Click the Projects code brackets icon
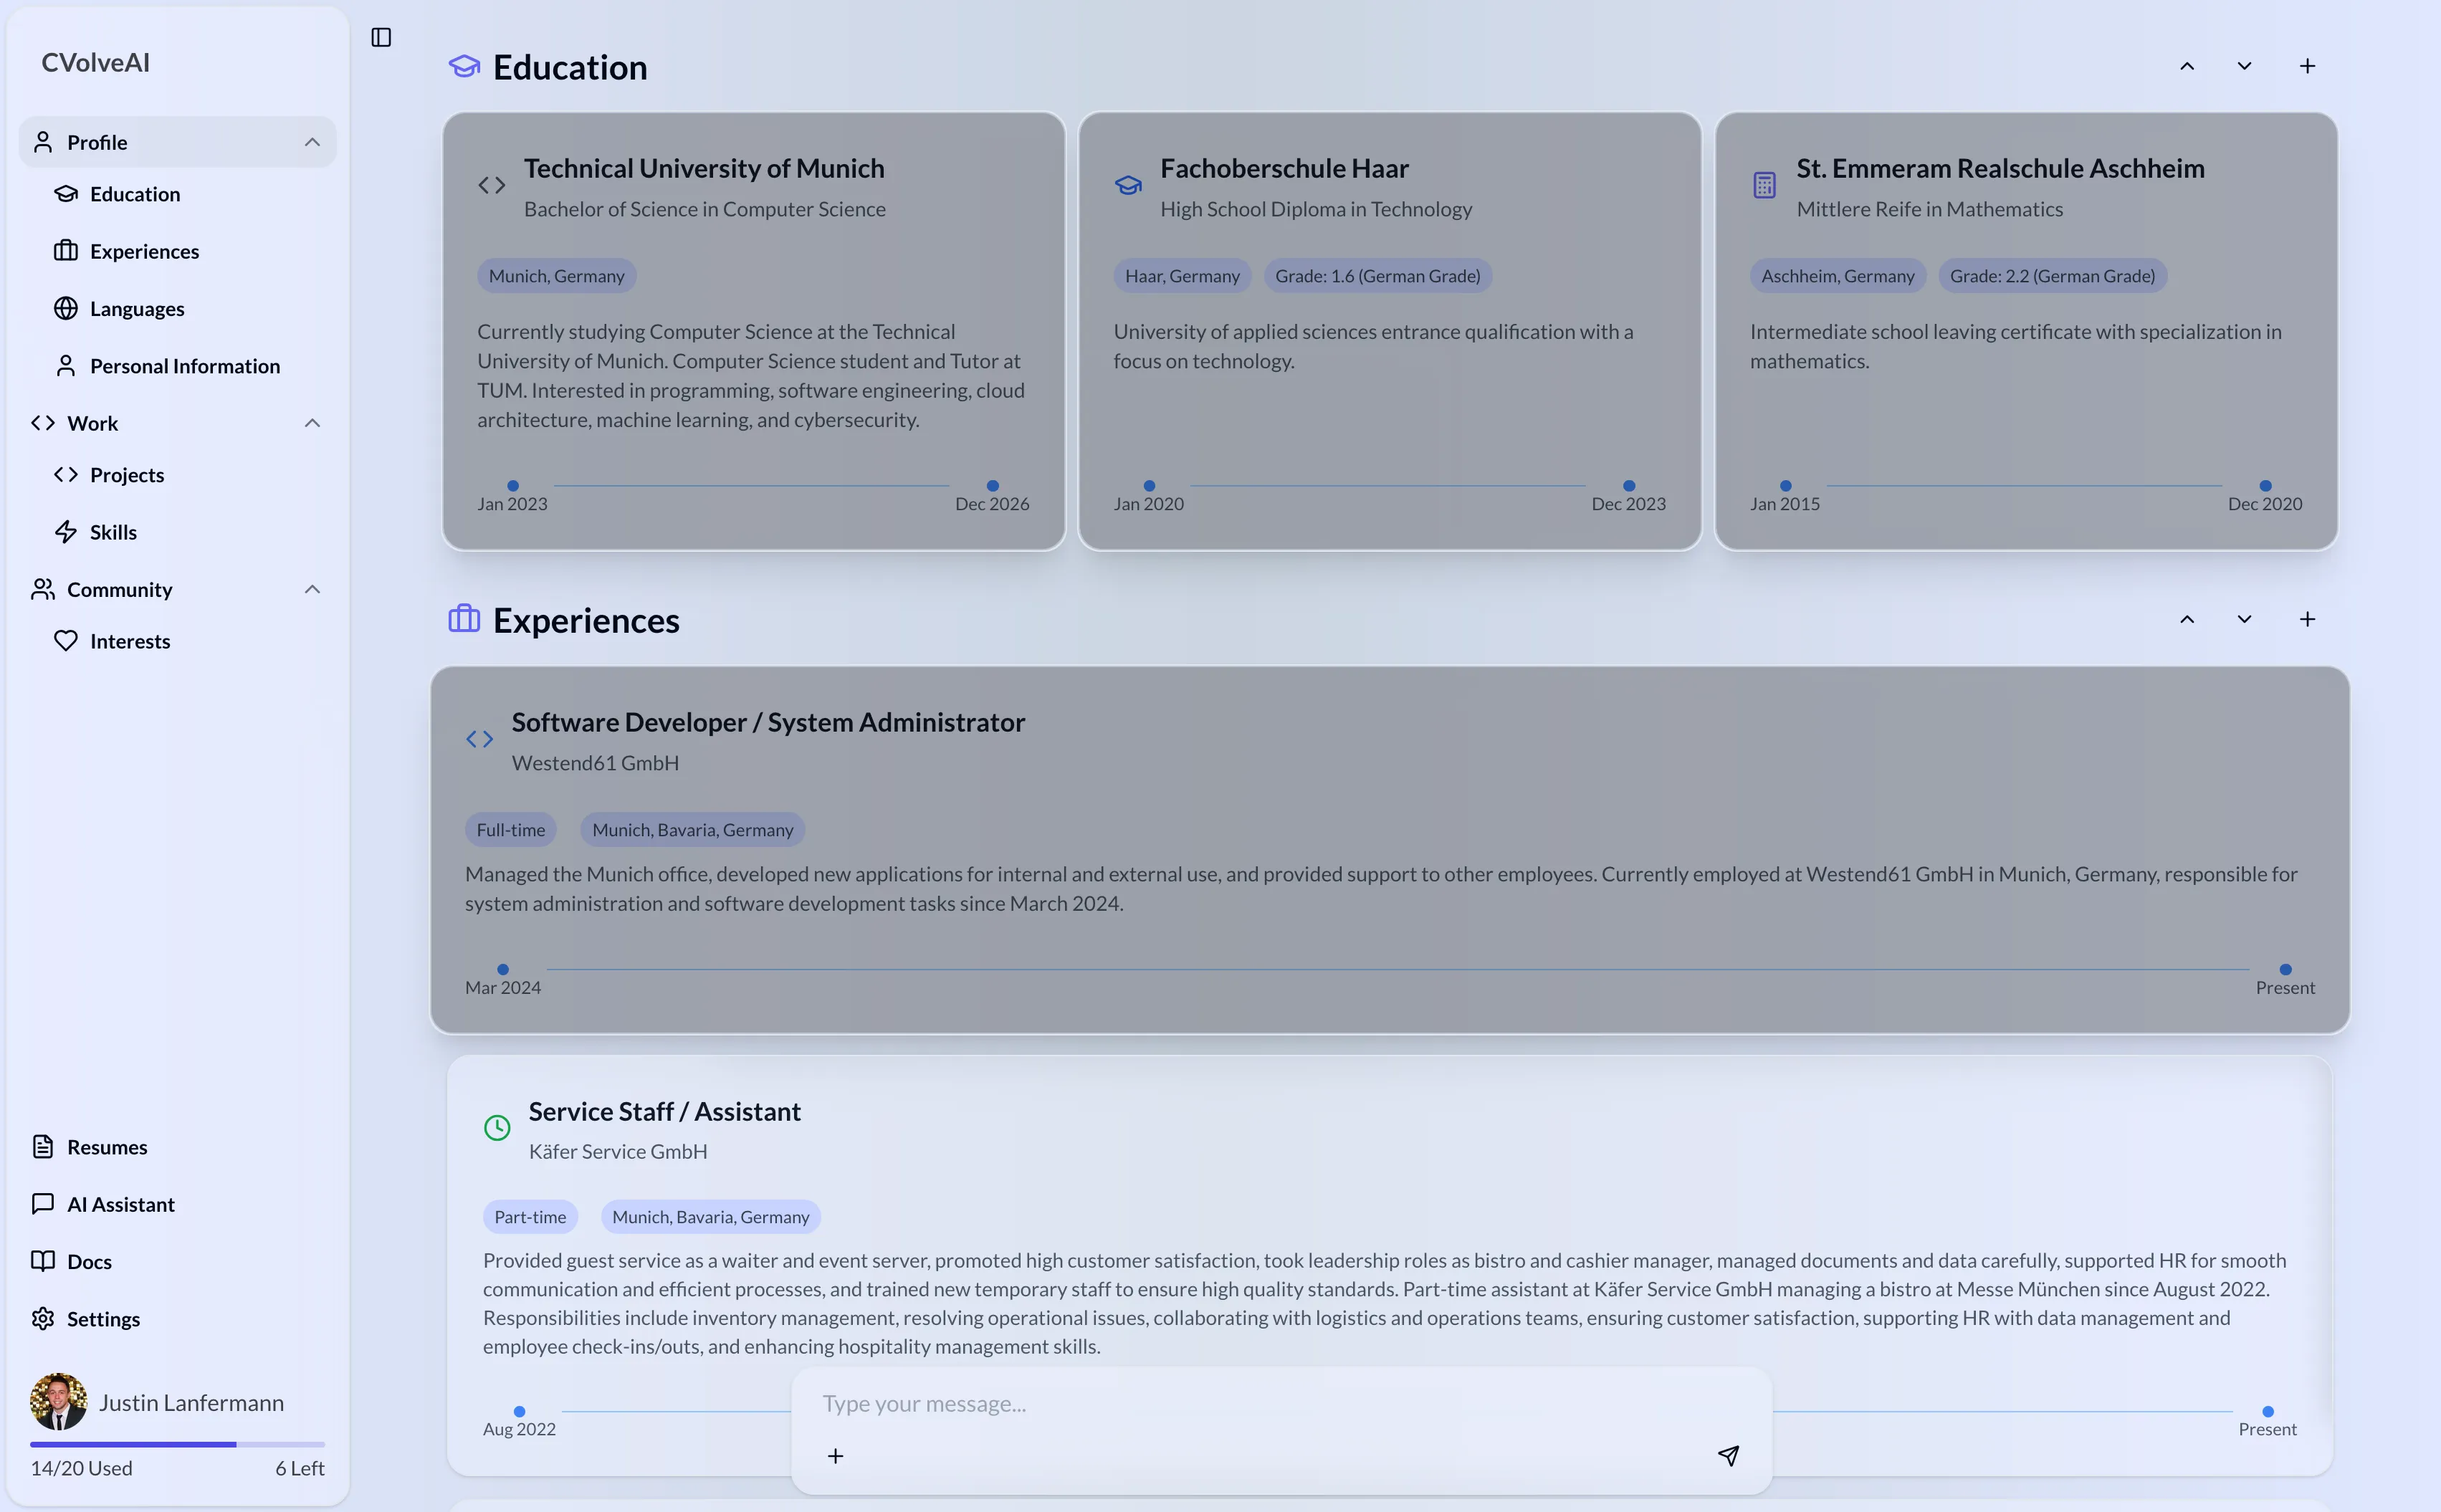Viewport: 2441px width, 1512px height. pyautogui.click(x=66, y=474)
